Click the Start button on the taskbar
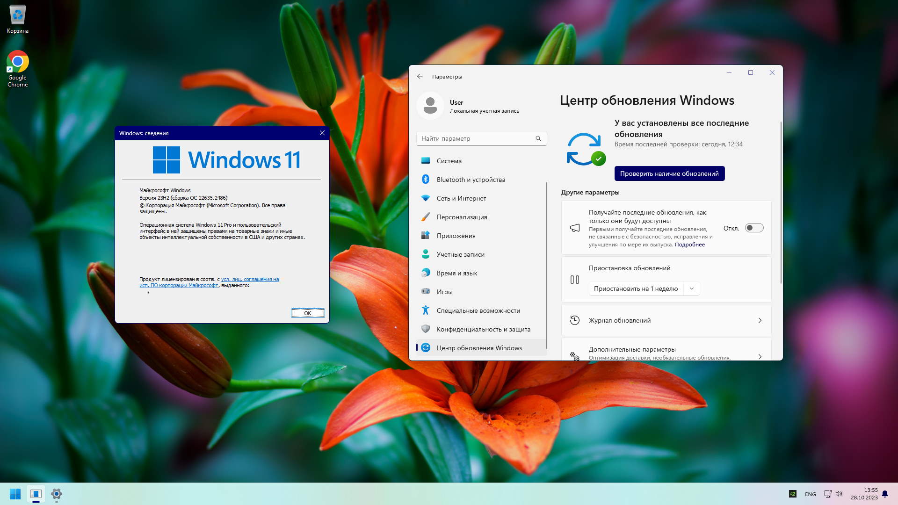This screenshot has height=505, width=898. tap(15, 494)
